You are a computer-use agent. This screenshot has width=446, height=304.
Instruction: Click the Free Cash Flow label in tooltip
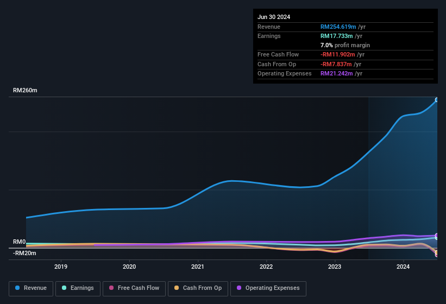(278, 54)
